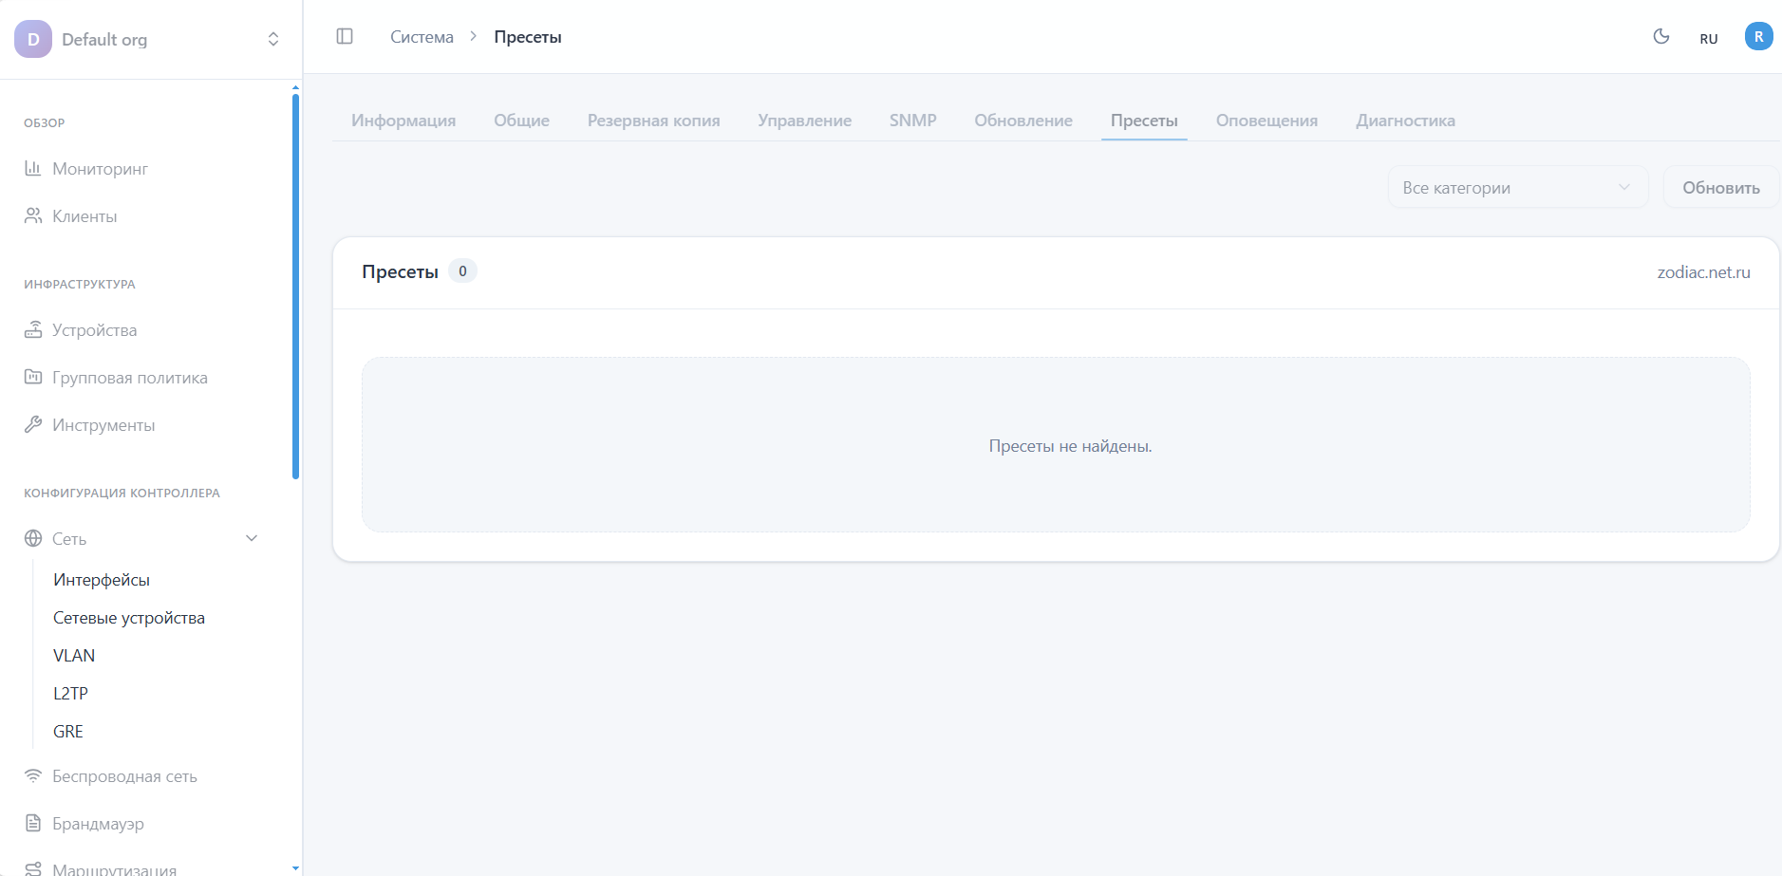Collapse the Сеть section chevron
Image resolution: width=1782 pixels, height=876 pixels.
(x=252, y=538)
